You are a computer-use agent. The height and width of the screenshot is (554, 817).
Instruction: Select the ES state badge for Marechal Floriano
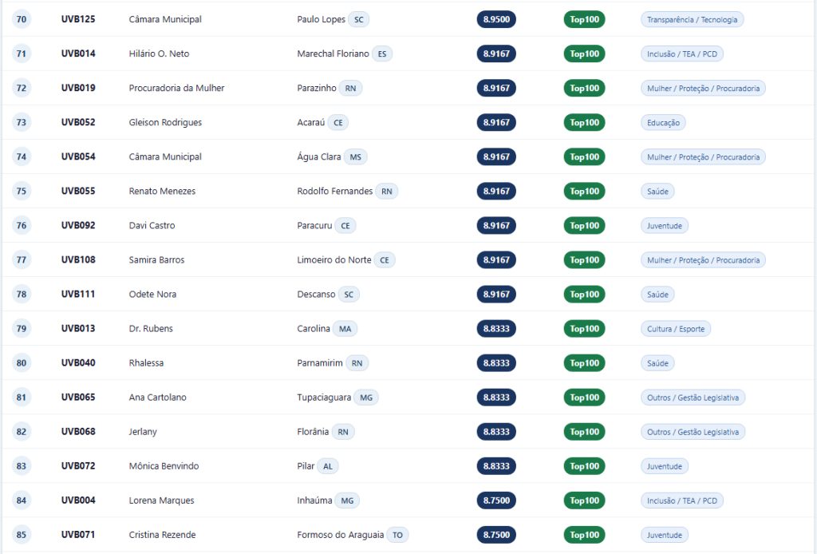(382, 53)
